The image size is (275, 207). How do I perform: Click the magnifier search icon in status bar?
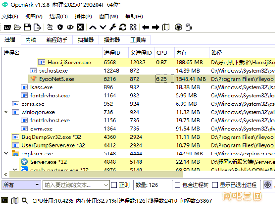point(25,200)
